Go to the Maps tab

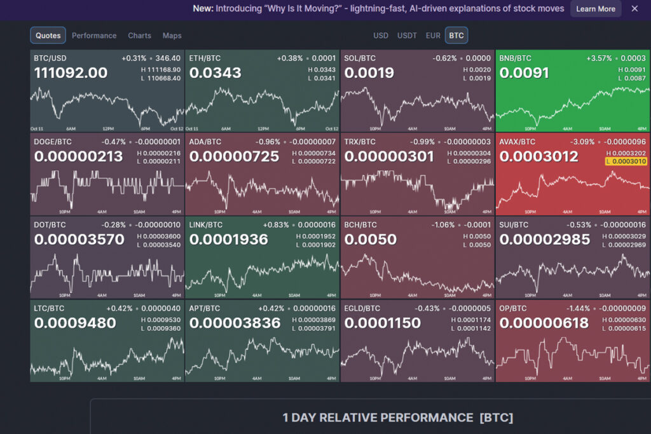tap(172, 36)
